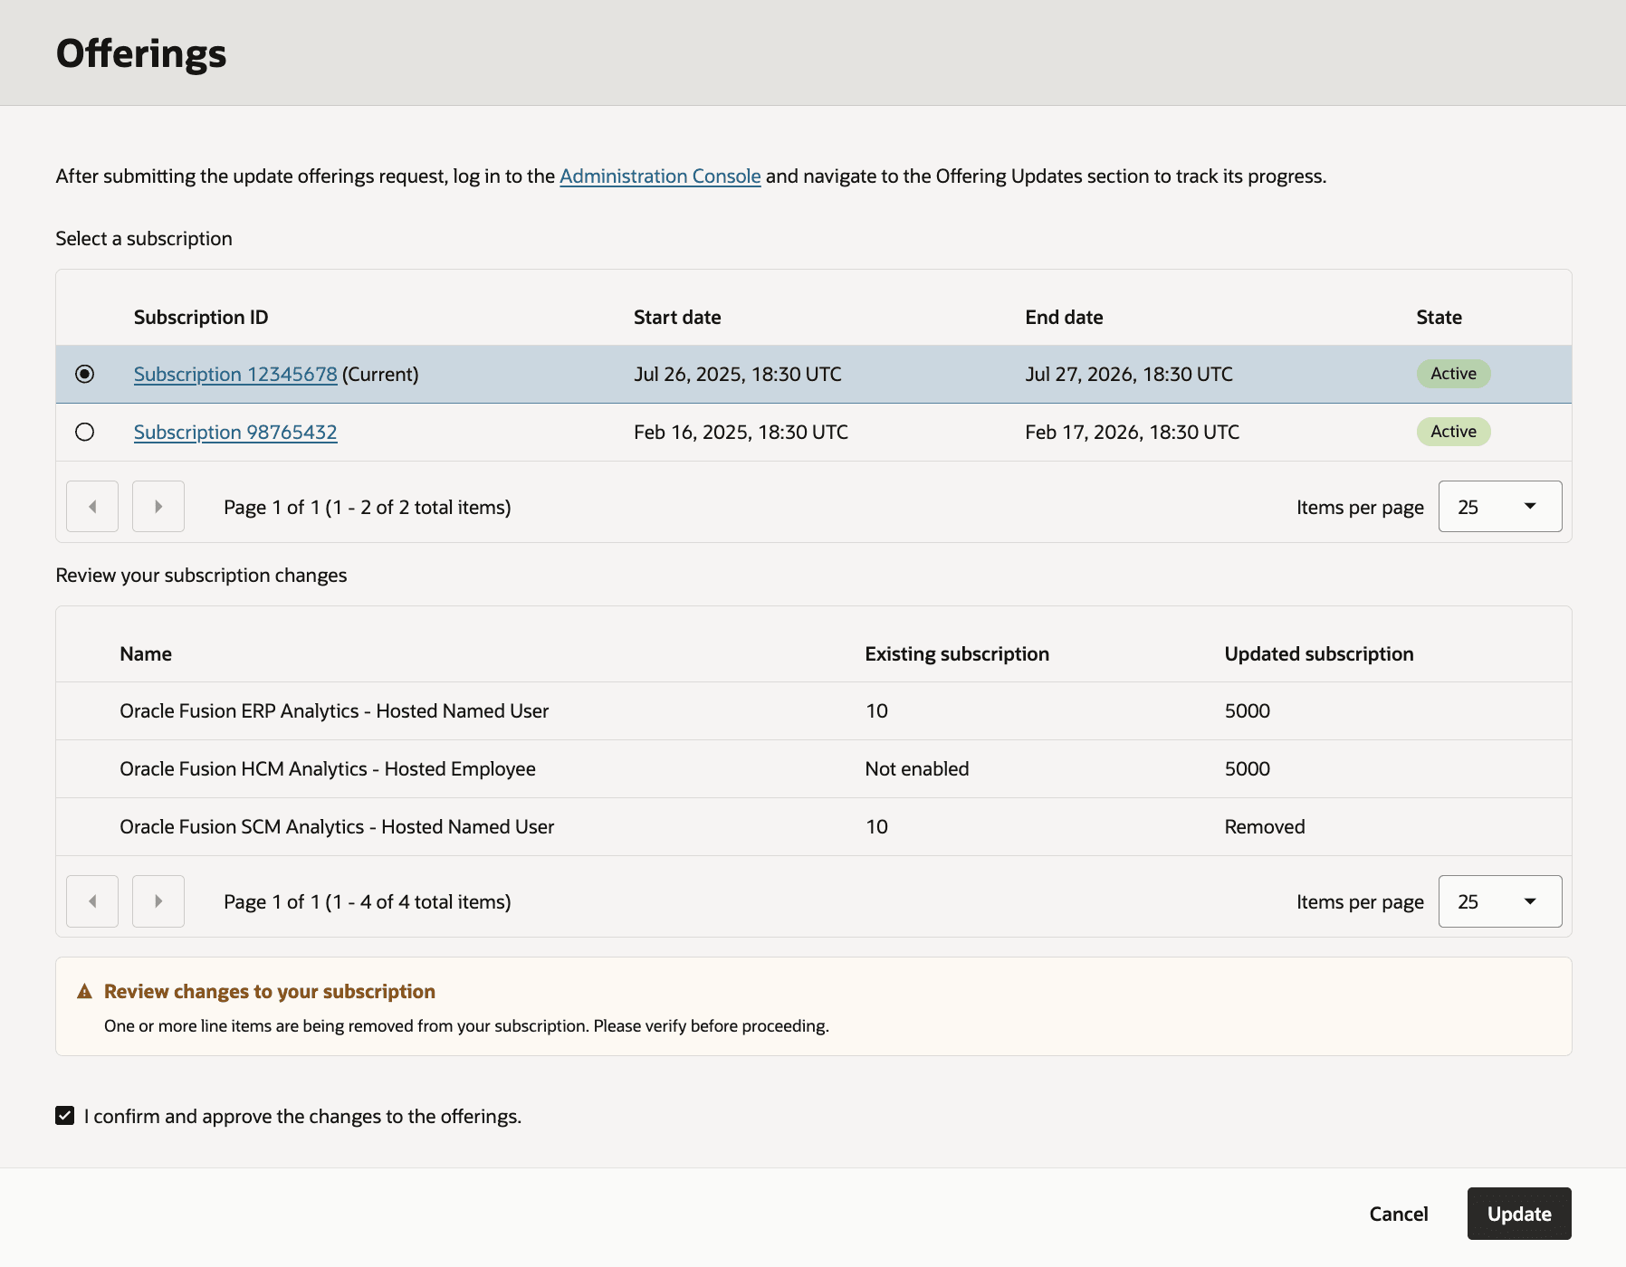The width and height of the screenshot is (1626, 1267).
Task: Uncheck the confirm and approve changes checkbox
Action: 64,1115
